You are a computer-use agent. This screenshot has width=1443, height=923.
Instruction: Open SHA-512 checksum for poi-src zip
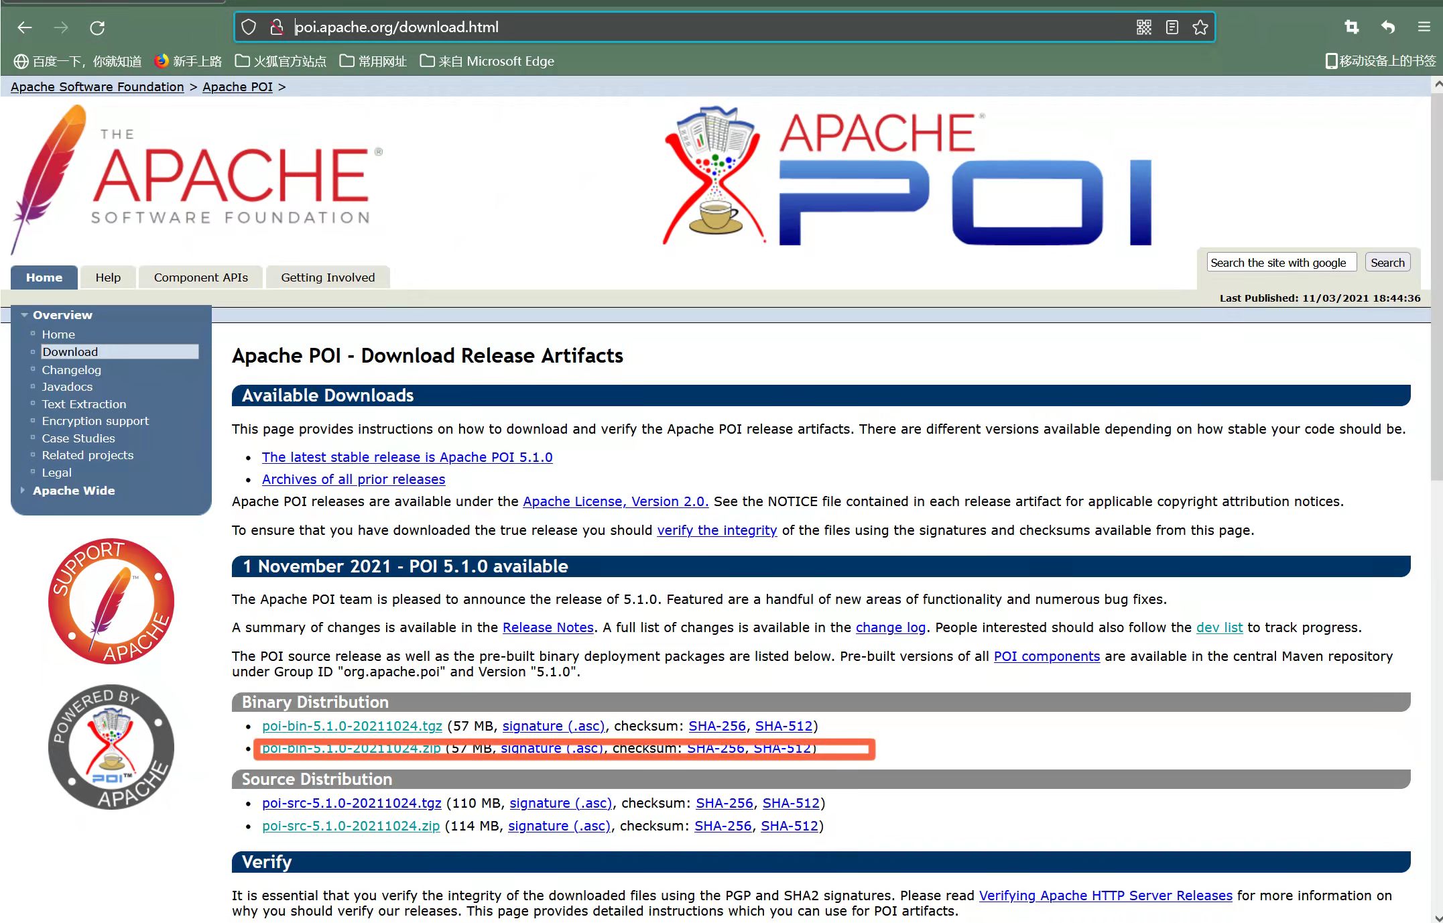coord(790,826)
